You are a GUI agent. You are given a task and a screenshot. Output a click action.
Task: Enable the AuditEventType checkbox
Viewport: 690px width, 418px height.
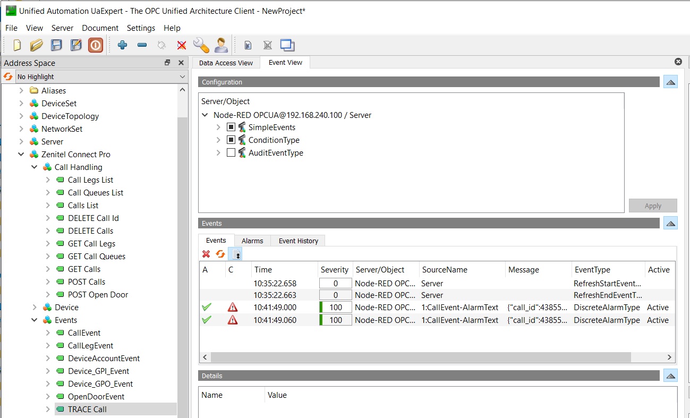point(231,153)
